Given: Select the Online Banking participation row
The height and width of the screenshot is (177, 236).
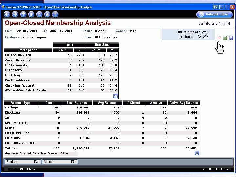Looking at the screenshot, I should click(61, 55).
